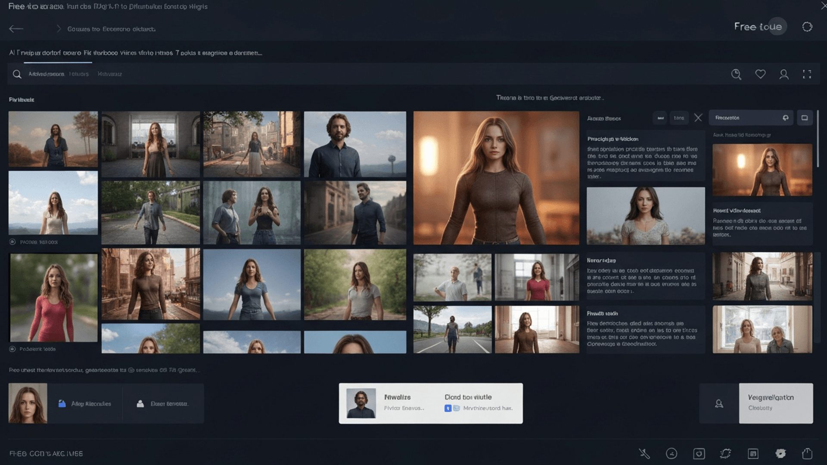This screenshot has width=827, height=465.
Task: Open the thumbnail of a woman by an arched window
Action: 151,144
